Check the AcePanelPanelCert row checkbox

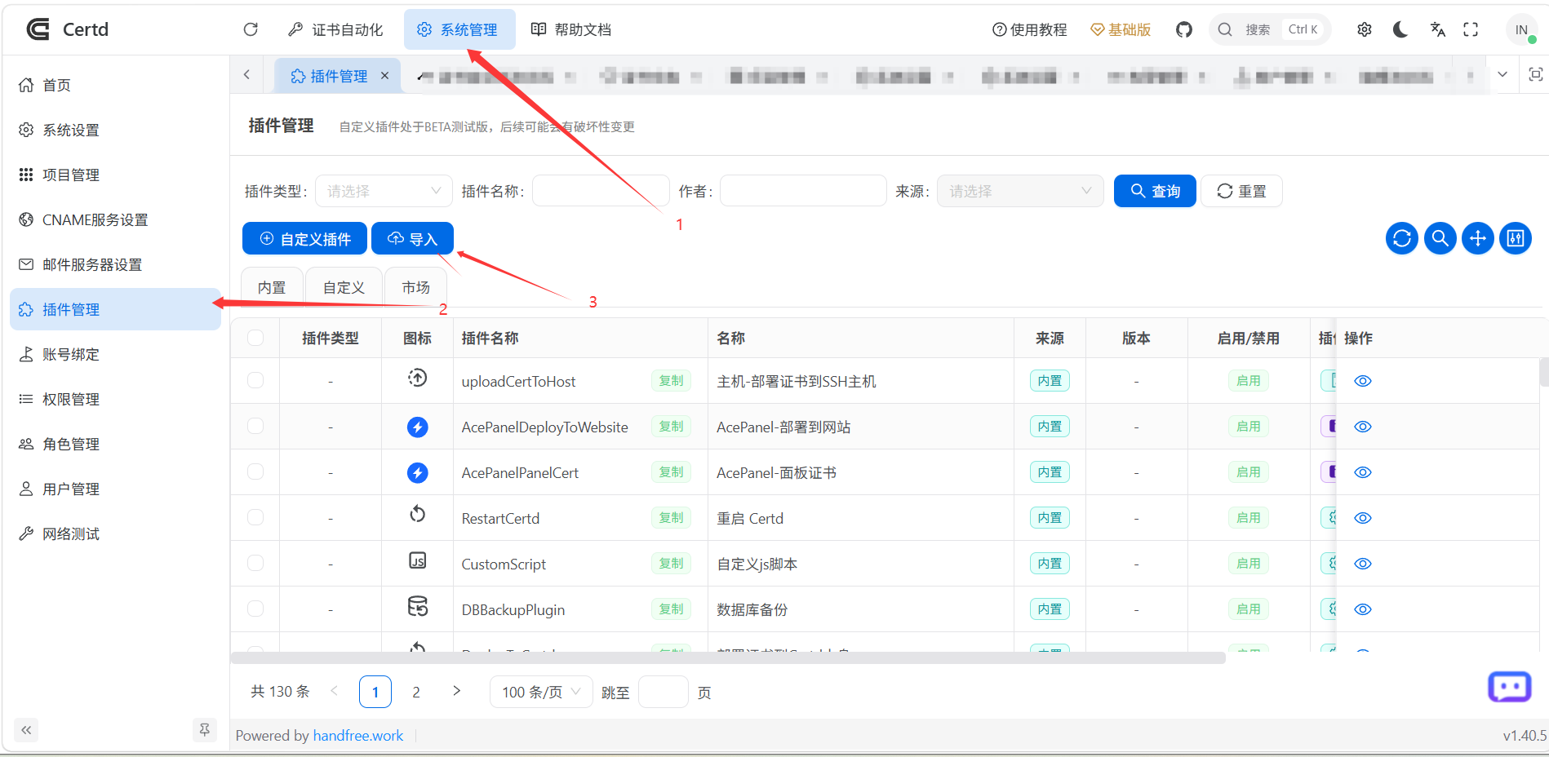click(x=255, y=472)
